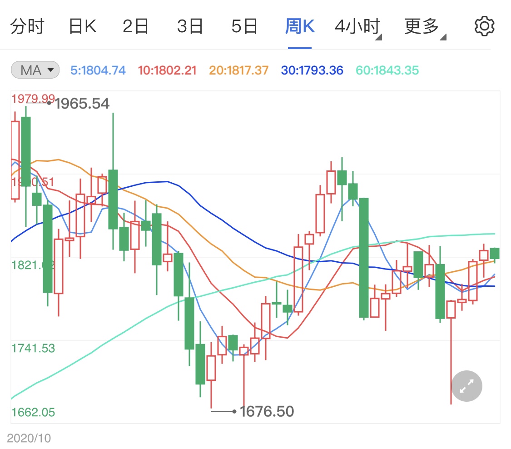Open the 4小时 period dropdown
Screen dimensions: 511x449
point(358,27)
